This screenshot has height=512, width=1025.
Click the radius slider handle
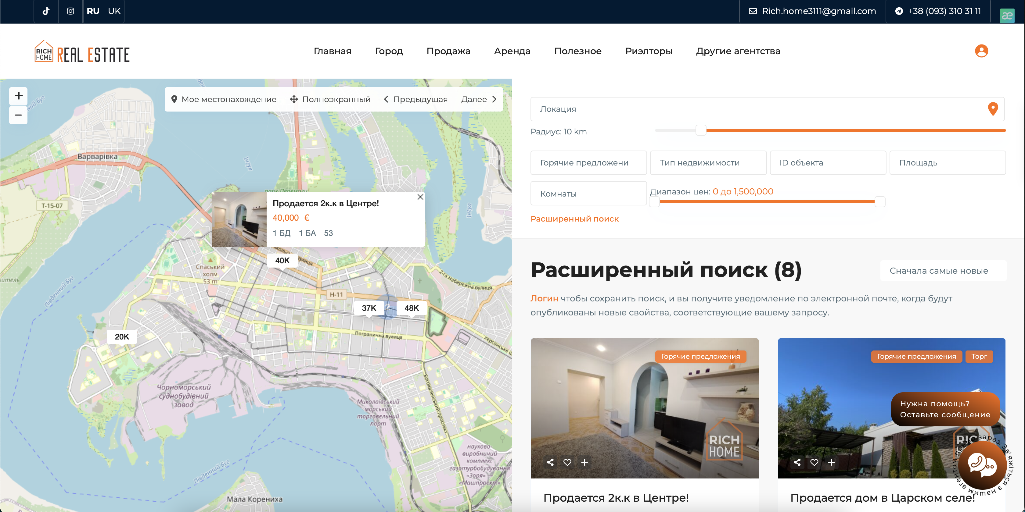tap(701, 130)
